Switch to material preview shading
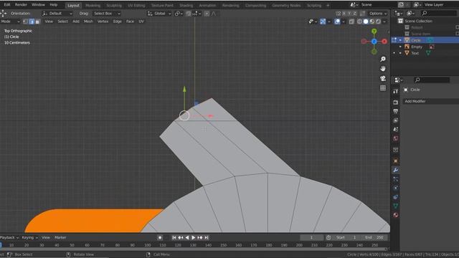The height and width of the screenshot is (258, 459). [372, 21]
